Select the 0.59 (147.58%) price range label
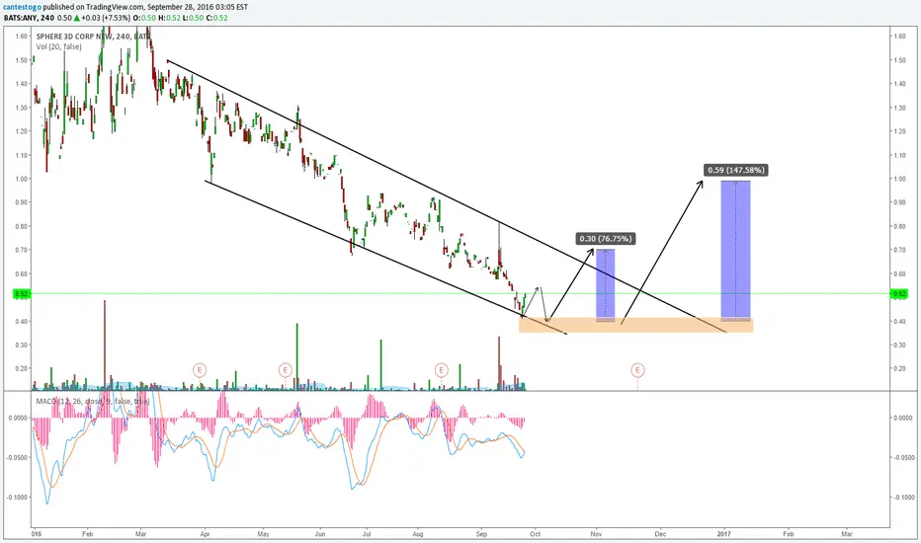The image size is (921, 543). coord(736,170)
